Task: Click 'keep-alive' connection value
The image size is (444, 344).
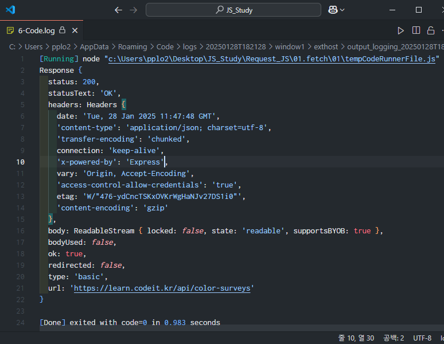Action: point(134,150)
